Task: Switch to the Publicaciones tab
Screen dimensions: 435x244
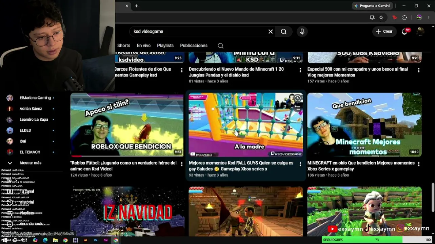Action: click(x=194, y=45)
